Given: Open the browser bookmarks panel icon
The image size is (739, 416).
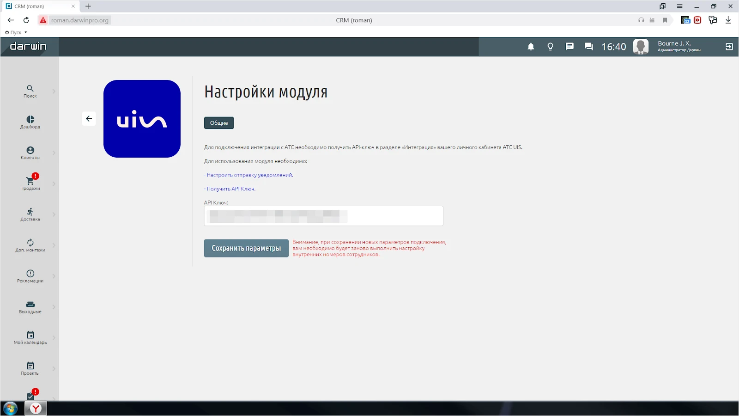Looking at the screenshot, I should [x=663, y=6].
